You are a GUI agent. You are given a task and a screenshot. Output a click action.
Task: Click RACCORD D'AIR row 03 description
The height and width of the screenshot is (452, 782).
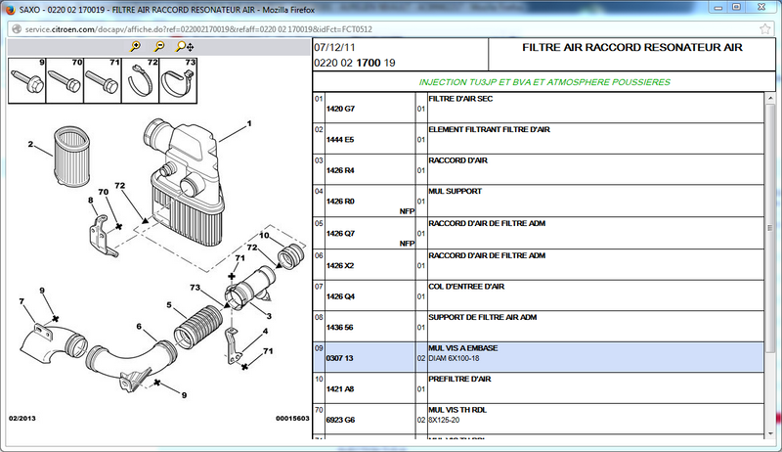click(x=457, y=160)
